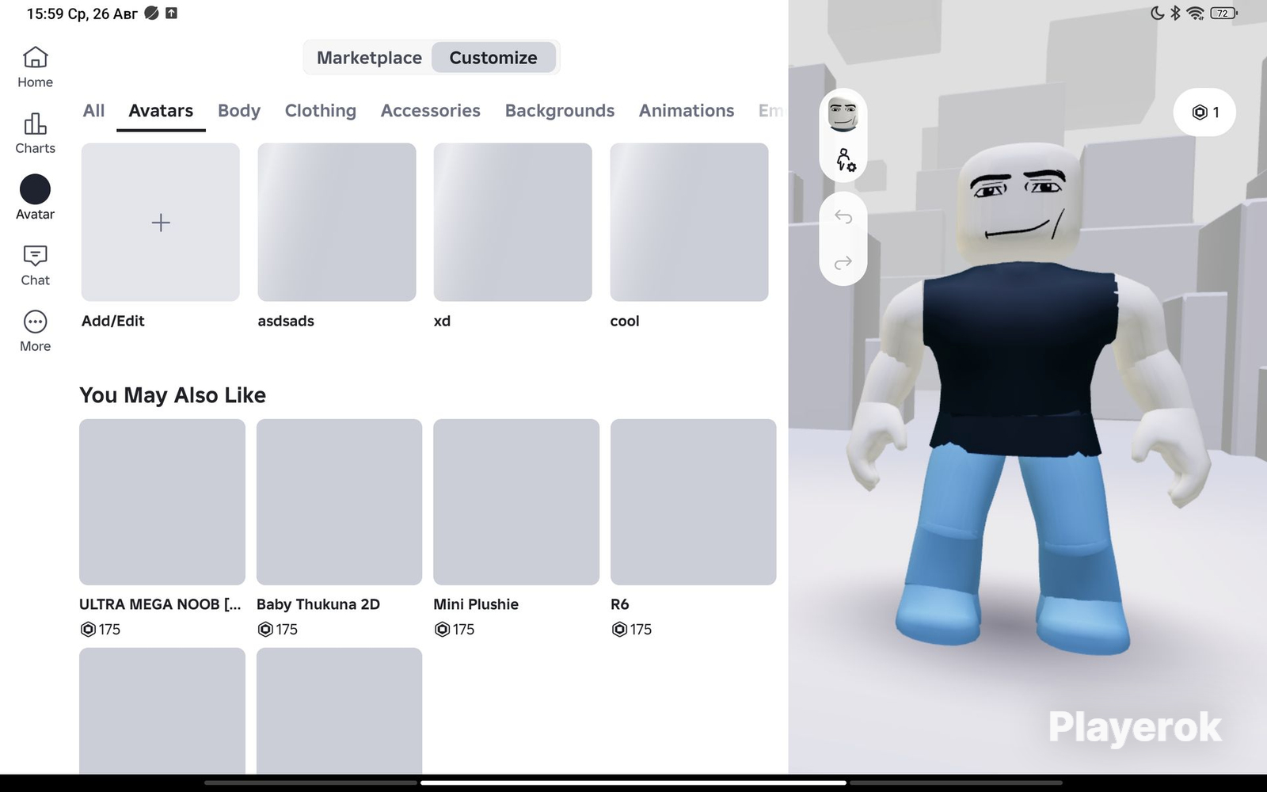Viewport: 1267px width, 792px height.
Task: Click the 175 price under R6
Action: 632,630
